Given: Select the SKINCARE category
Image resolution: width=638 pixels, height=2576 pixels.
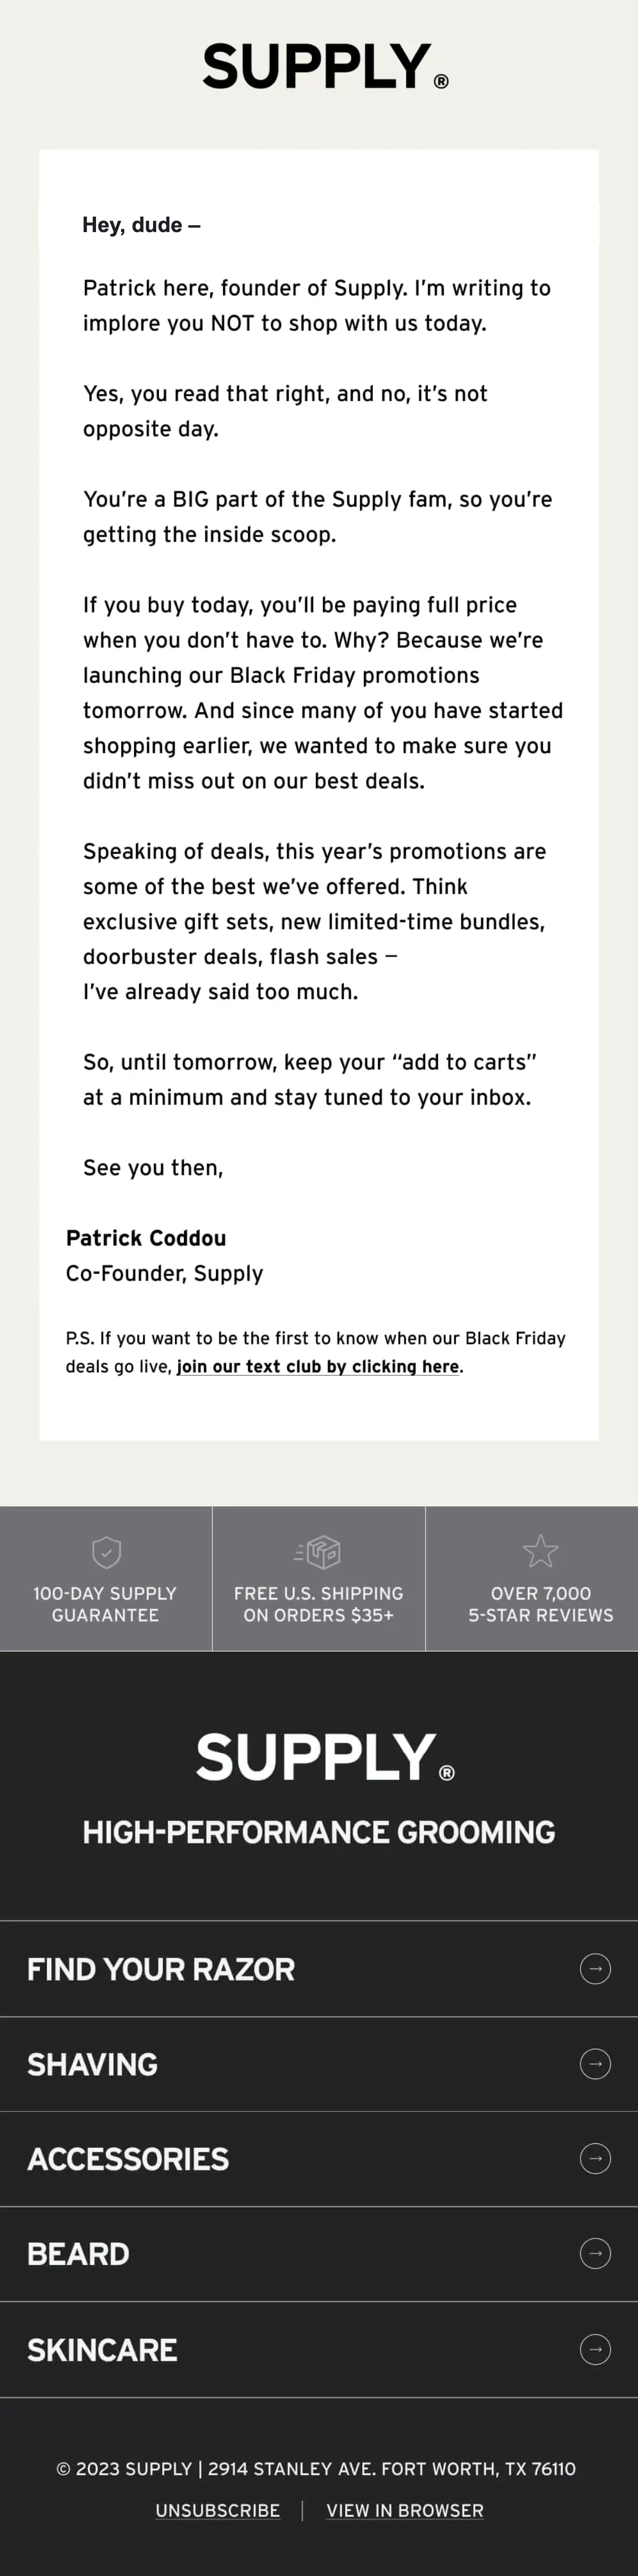Looking at the screenshot, I should pyautogui.click(x=319, y=2349).
